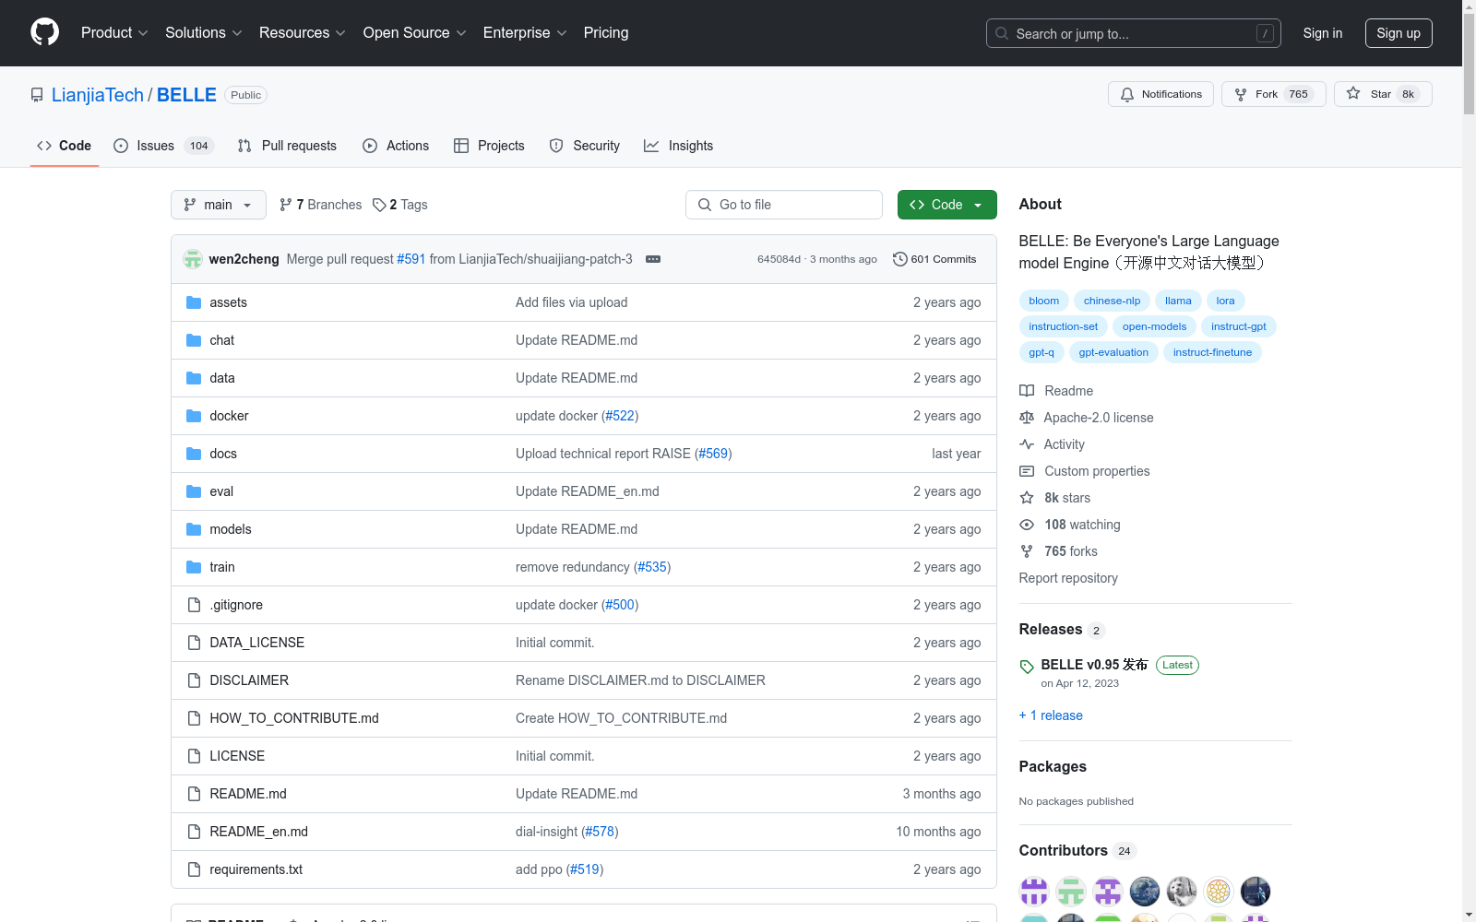Open the main branch selector dropdown
Image resolution: width=1476 pixels, height=922 pixels.
[x=219, y=205]
